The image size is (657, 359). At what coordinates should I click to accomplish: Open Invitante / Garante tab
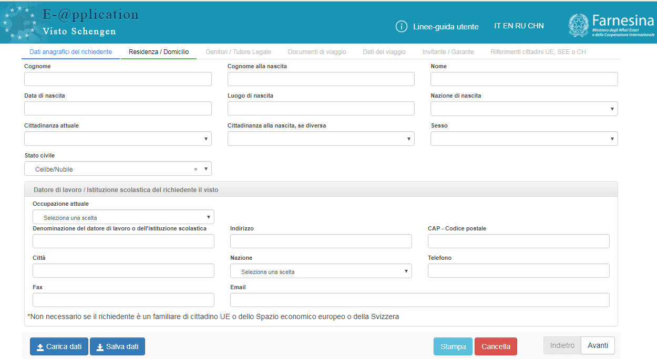[448, 52]
